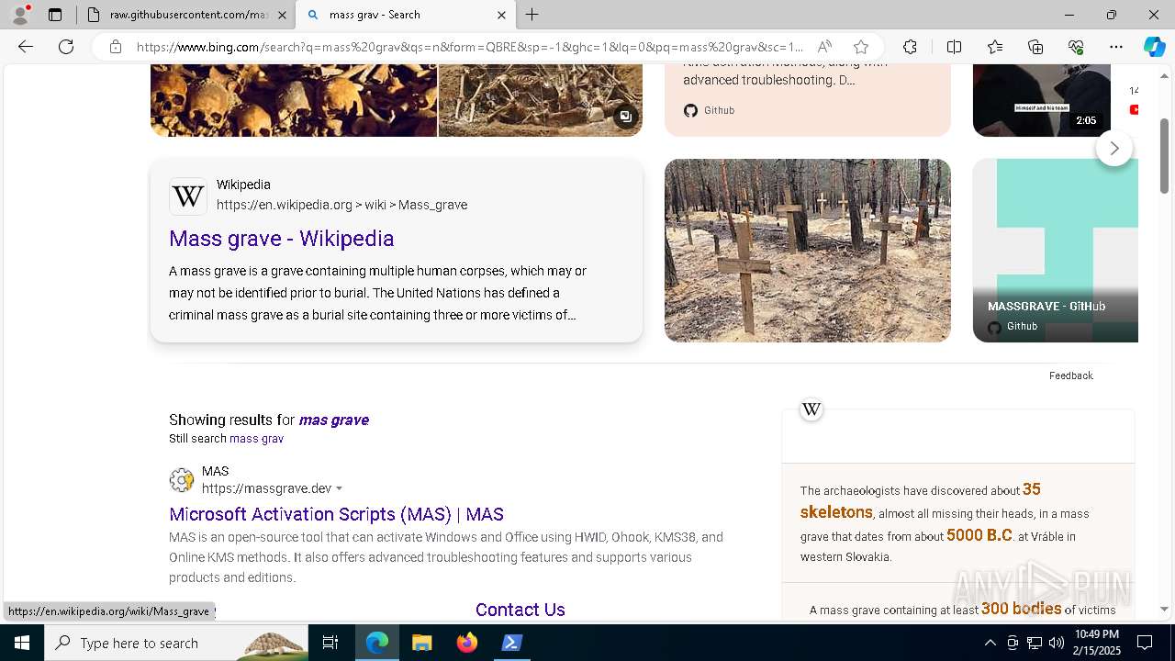Activate Read aloud icon in address bar
Screen dimensions: 1175x661
(x=824, y=47)
